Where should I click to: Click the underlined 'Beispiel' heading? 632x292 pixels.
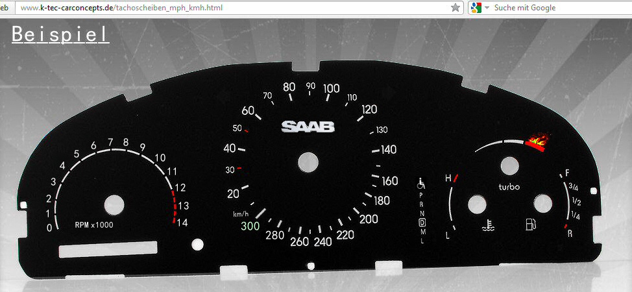coord(60,34)
